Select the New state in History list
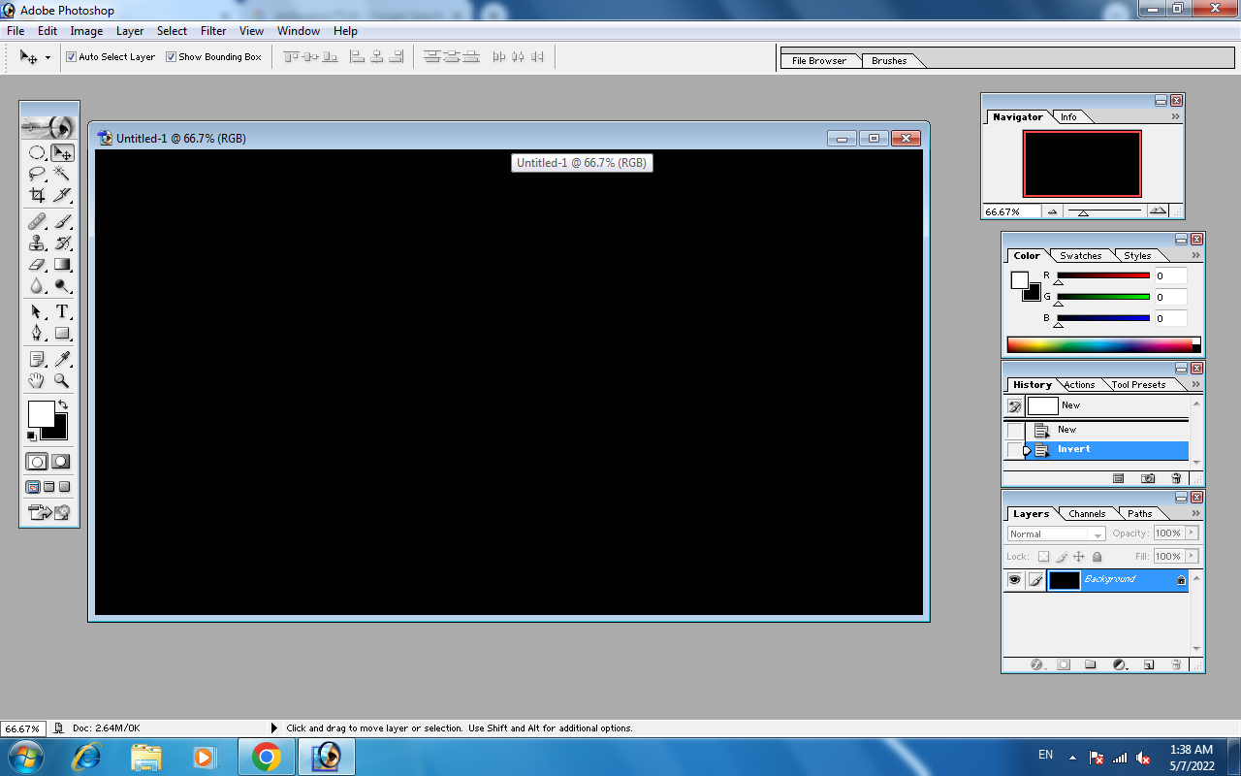 1106,430
